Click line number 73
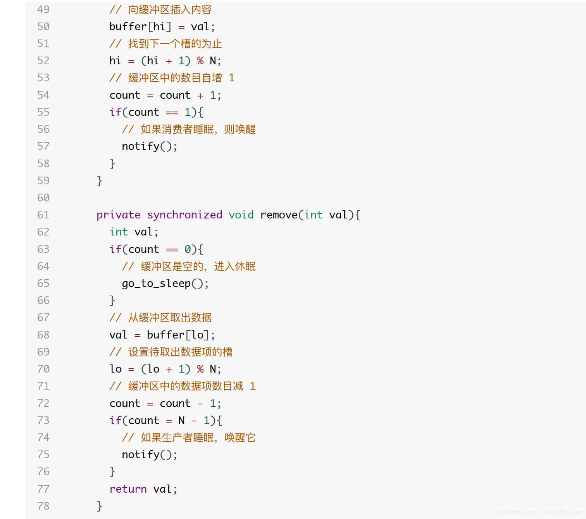The height and width of the screenshot is (519, 586). click(x=43, y=420)
